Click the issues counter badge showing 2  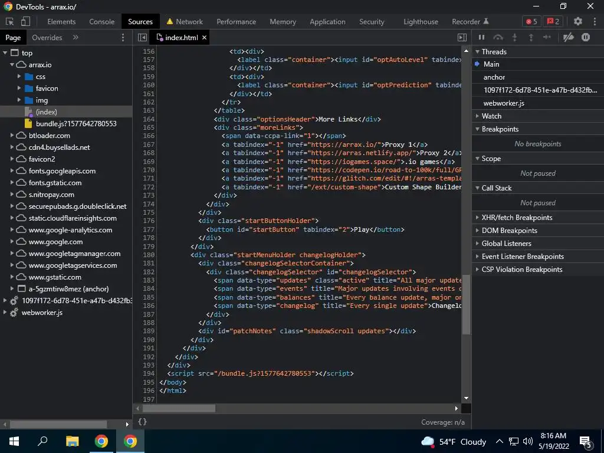tap(553, 22)
